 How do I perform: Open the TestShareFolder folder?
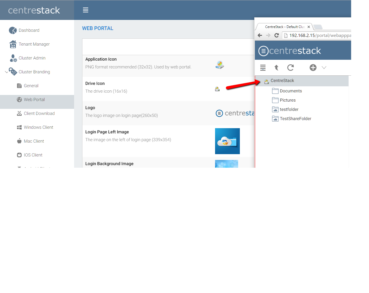point(295,119)
